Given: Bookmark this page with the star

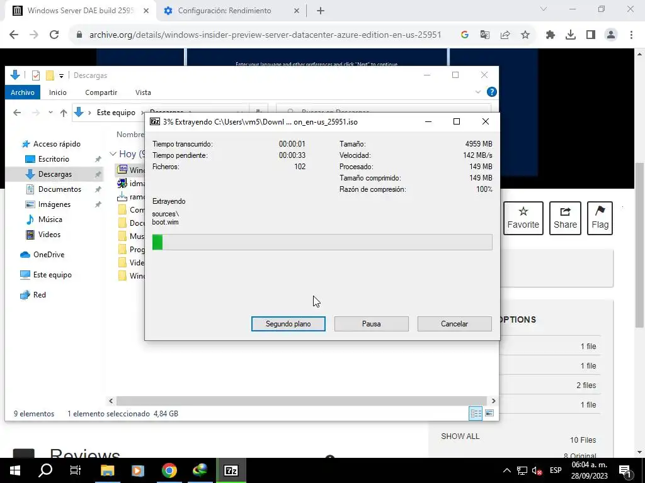Looking at the screenshot, I should [525, 35].
